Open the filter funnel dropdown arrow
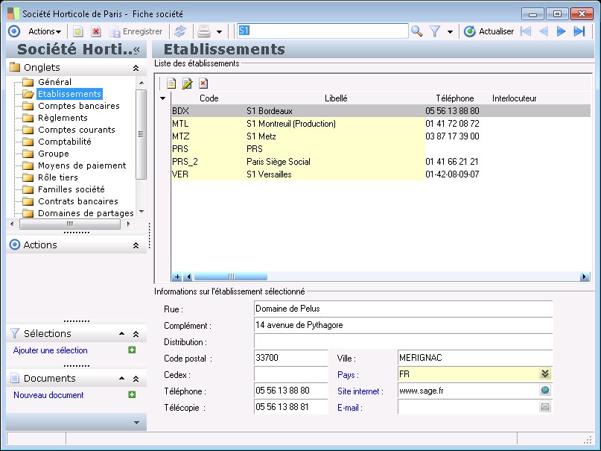 pyautogui.click(x=450, y=32)
